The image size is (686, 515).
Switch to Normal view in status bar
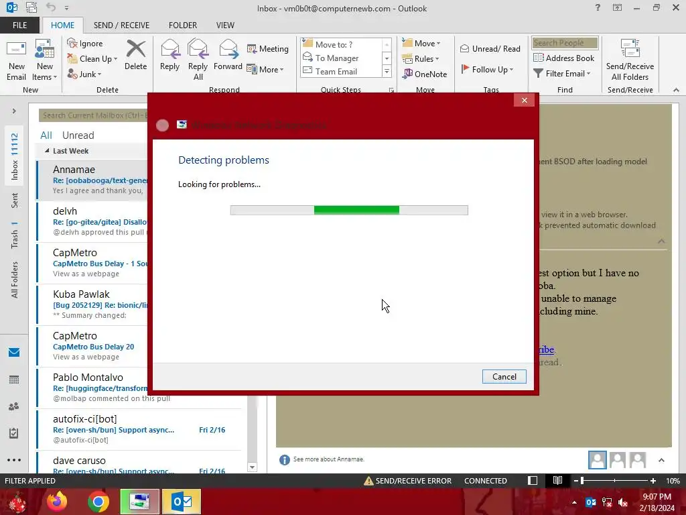tap(533, 480)
